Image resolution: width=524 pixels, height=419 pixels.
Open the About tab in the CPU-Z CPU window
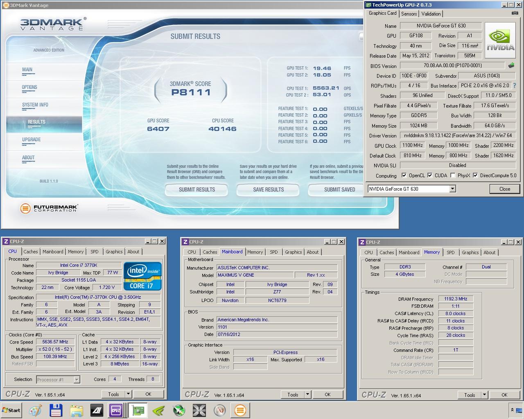tap(133, 252)
